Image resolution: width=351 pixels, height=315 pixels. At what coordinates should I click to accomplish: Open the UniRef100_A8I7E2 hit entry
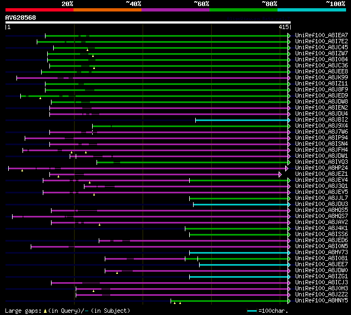point(321,41)
